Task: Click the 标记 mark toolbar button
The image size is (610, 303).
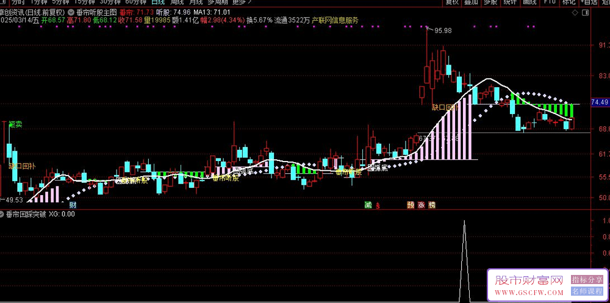Action: pos(569,2)
